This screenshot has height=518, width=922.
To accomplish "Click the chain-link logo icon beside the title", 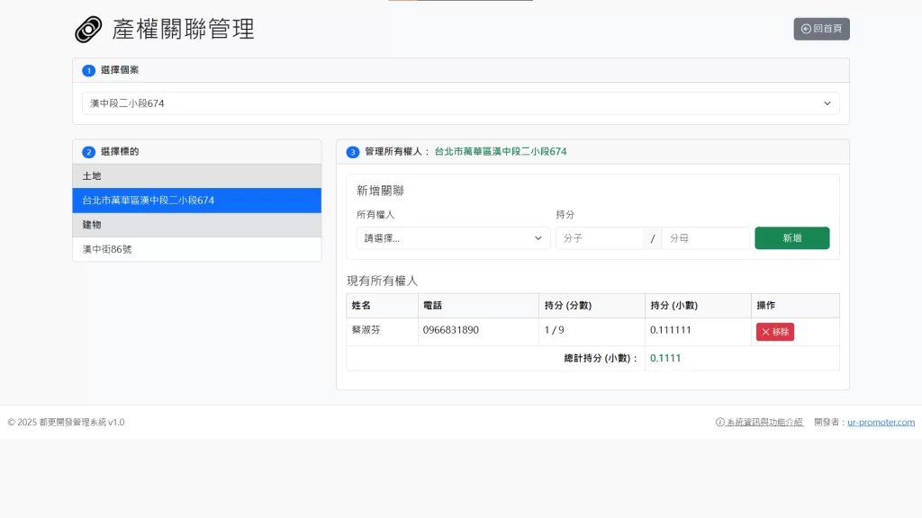I will 89,30.
